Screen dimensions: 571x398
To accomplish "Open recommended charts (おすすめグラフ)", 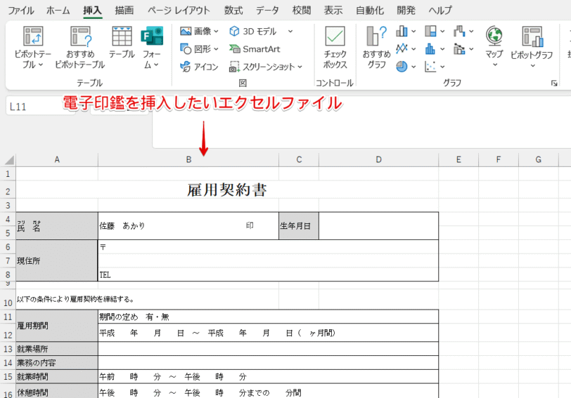I will (376, 48).
